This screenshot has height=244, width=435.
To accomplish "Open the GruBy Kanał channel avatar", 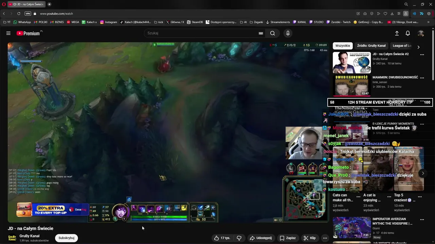I will click(12, 238).
